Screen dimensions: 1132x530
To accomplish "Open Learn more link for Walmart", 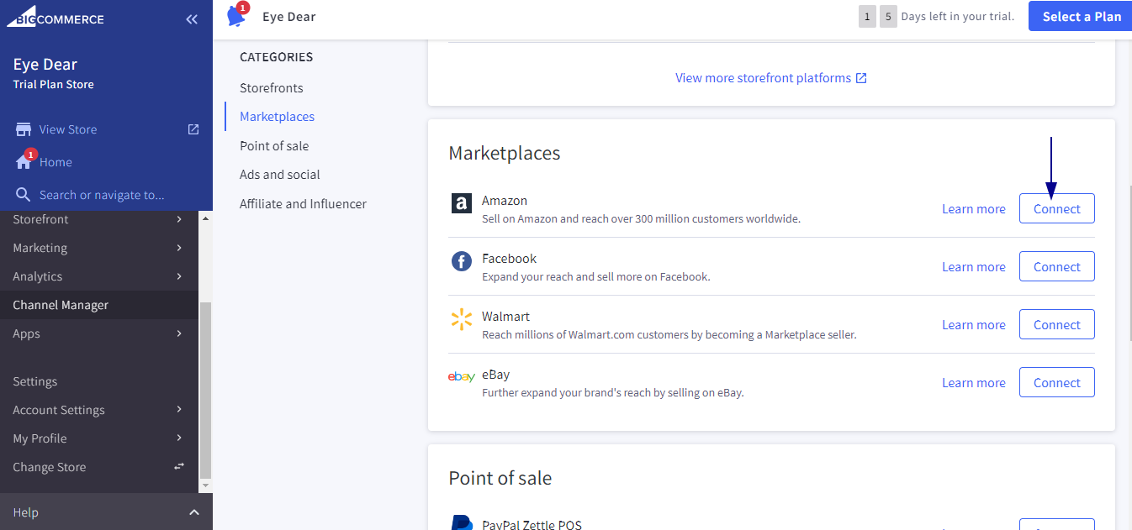I will pos(974,325).
